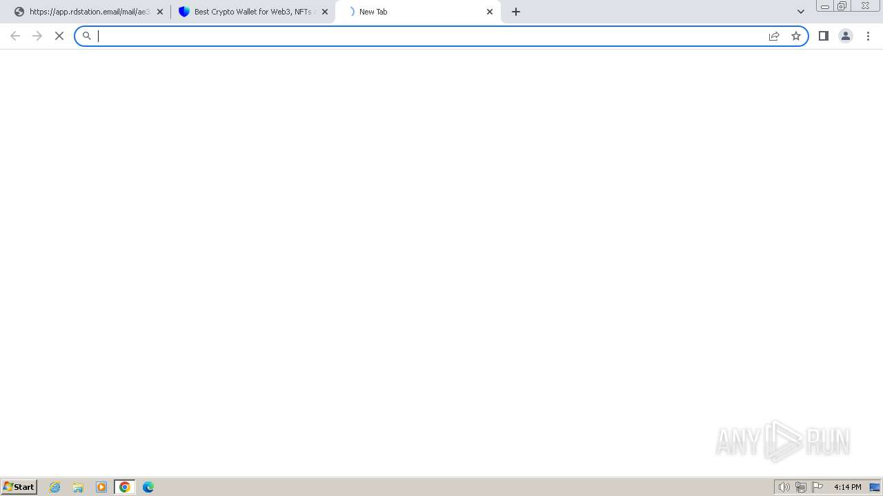Open the Chrome profile menu

846,36
